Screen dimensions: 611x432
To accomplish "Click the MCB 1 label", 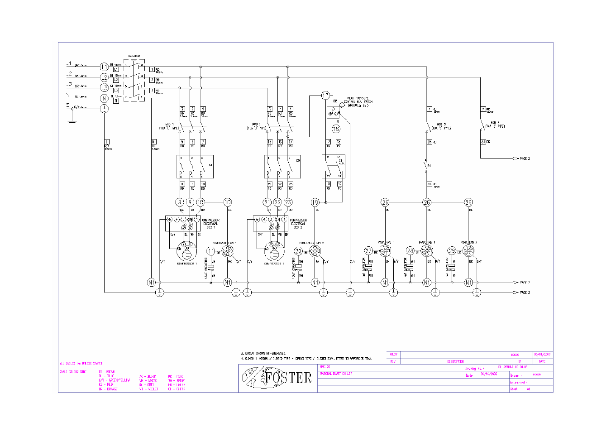I will click(169, 126).
